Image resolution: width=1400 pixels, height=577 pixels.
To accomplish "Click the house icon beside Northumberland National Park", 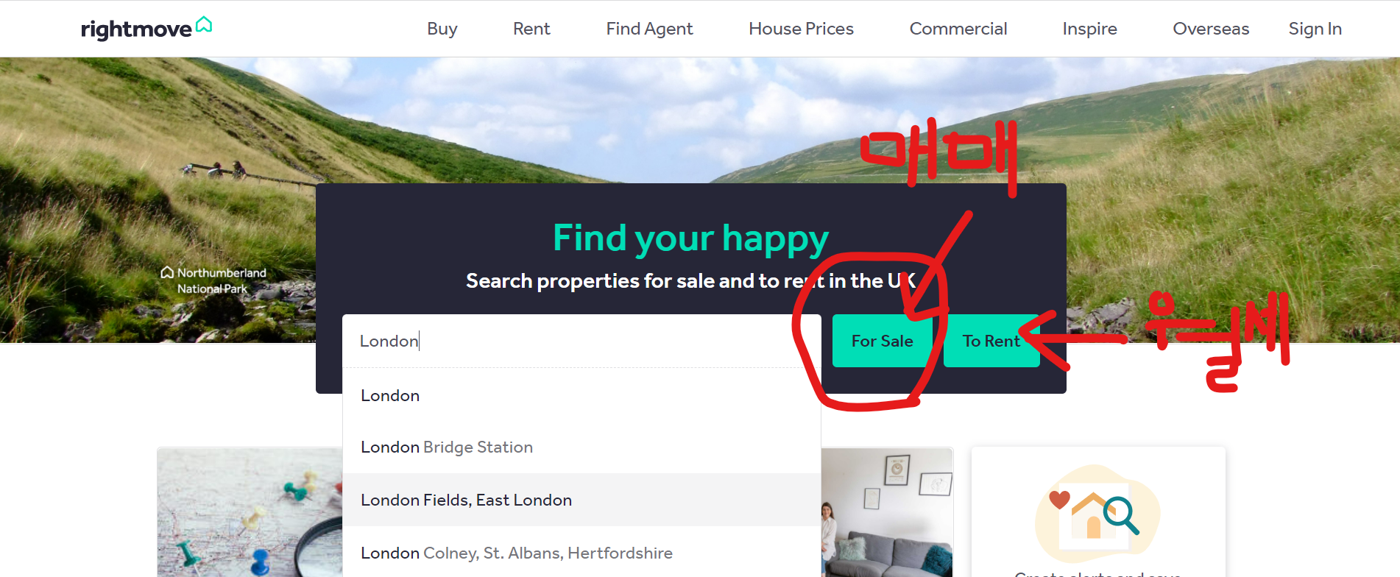I will coord(167,272).
